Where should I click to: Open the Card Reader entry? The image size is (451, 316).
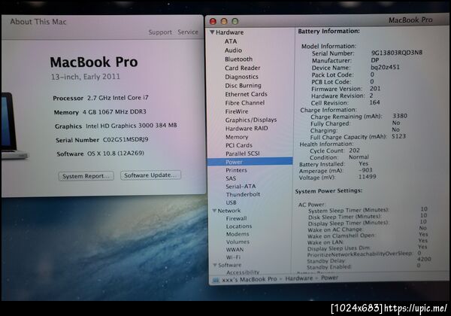243,68
